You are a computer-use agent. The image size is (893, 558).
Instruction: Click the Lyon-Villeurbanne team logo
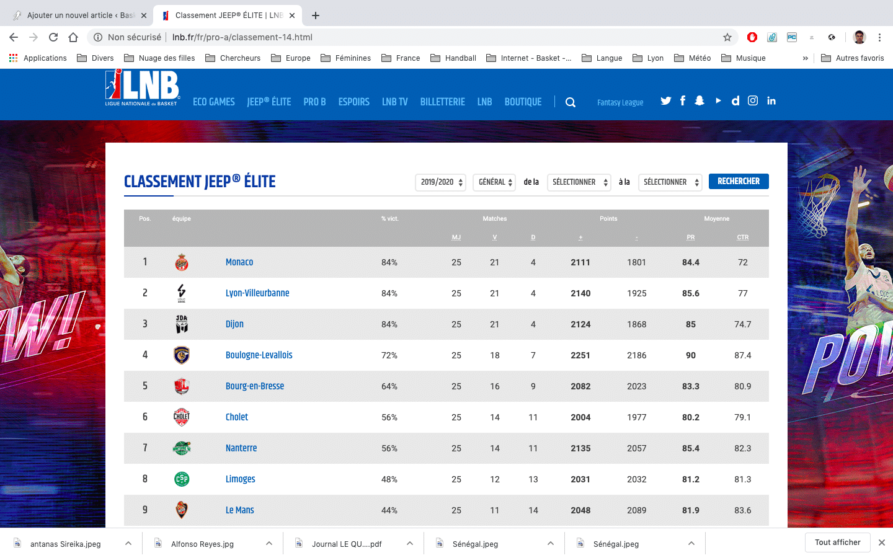182,293
